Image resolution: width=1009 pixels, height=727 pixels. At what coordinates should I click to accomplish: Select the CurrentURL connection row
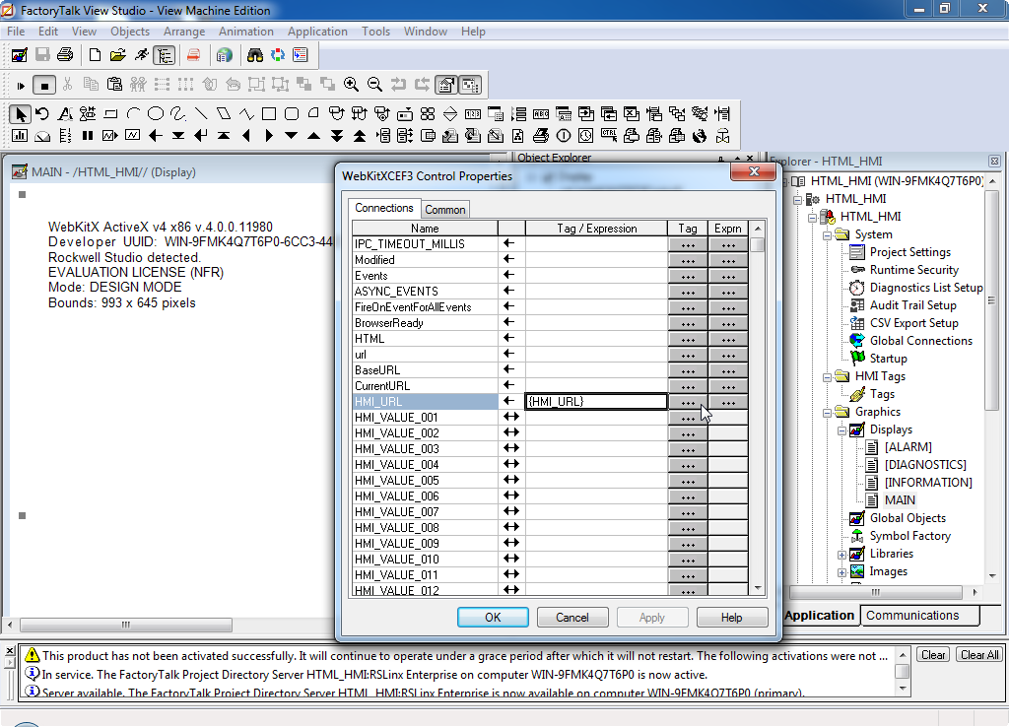425,386
